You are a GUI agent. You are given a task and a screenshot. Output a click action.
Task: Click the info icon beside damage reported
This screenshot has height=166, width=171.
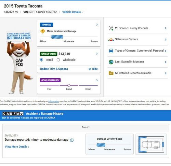(72, 140)
